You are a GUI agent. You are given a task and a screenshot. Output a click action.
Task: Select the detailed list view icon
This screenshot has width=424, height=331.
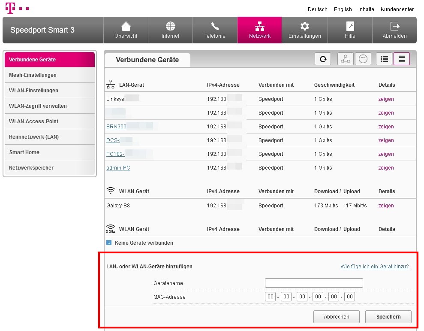tap(384, 59)
